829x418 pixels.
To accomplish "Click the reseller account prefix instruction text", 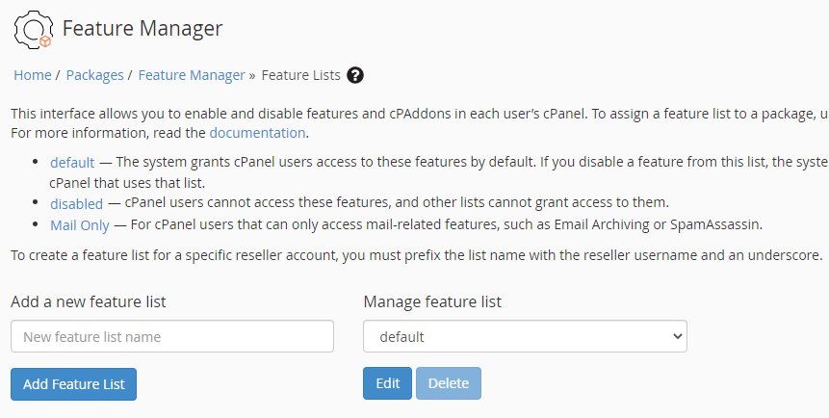I will tap(416, 255).
